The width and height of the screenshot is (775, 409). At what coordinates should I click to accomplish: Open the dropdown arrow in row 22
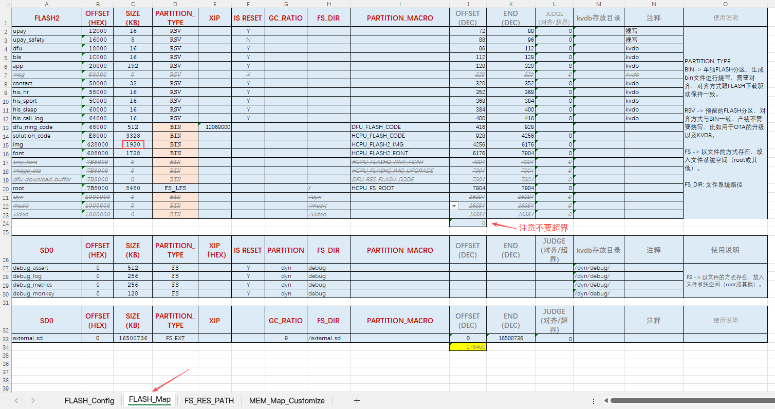tap(454, 206)
